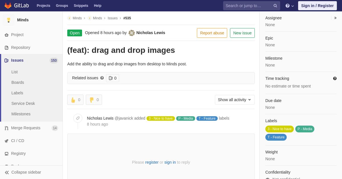
Task: Click the thumbs down emoji button
Action: coord(94,100)
